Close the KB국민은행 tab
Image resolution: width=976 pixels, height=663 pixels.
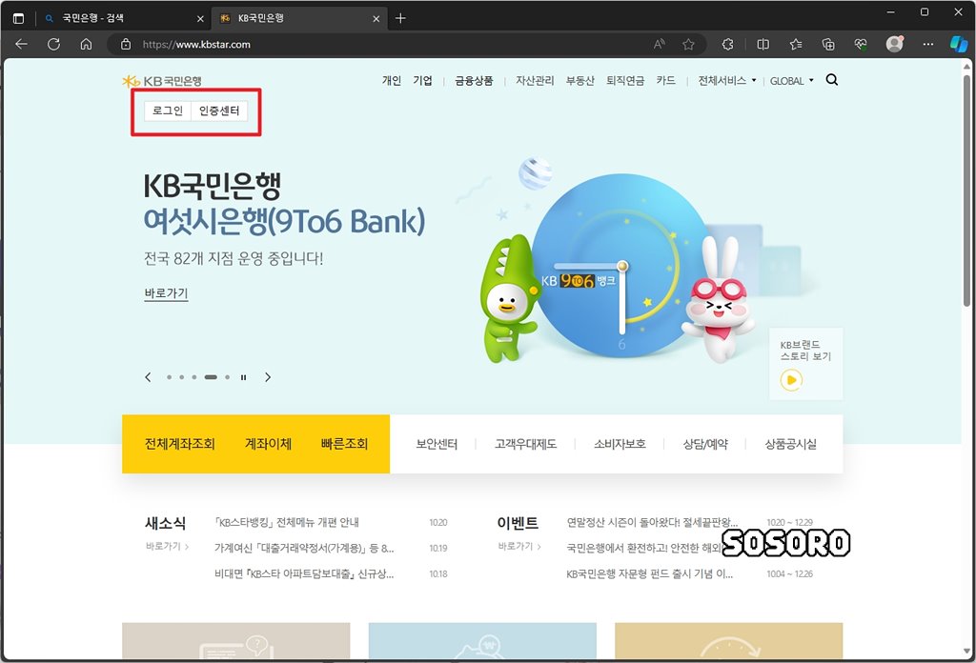(x=376, y=19)
